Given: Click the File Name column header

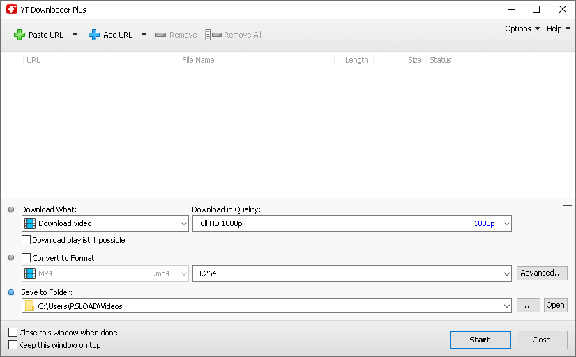Looking at the screenshot, I should (x=198, y=60).
